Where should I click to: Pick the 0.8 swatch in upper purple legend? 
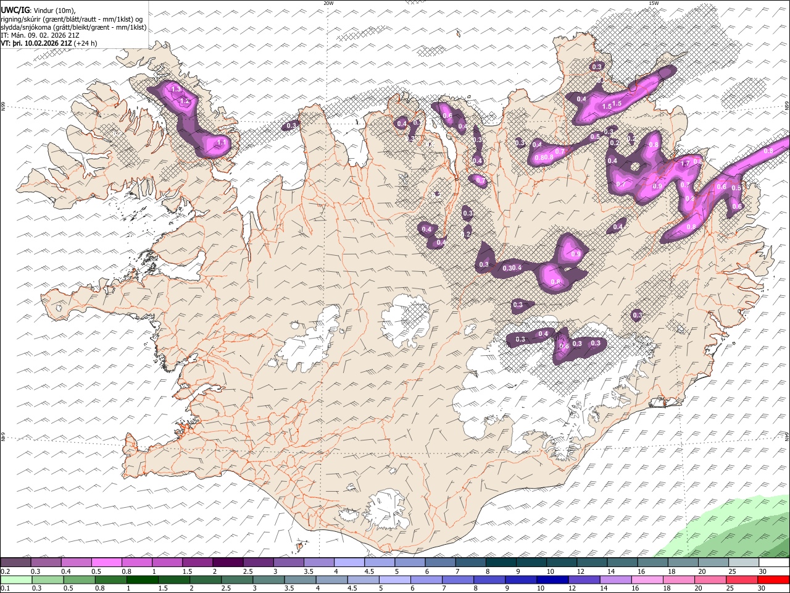(x=136, y=562)
